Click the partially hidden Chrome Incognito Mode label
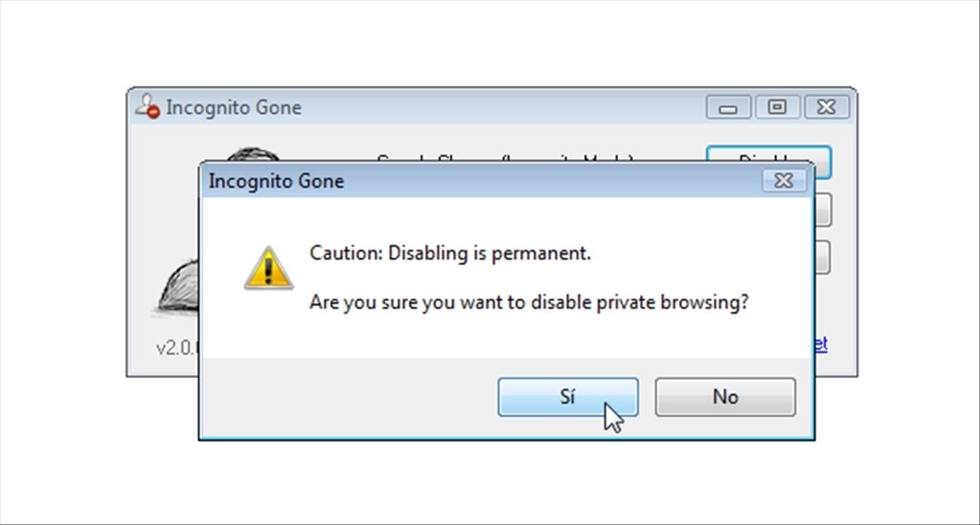Image resolution: width=980 pixels, height=525 pixels. point(505,158)
